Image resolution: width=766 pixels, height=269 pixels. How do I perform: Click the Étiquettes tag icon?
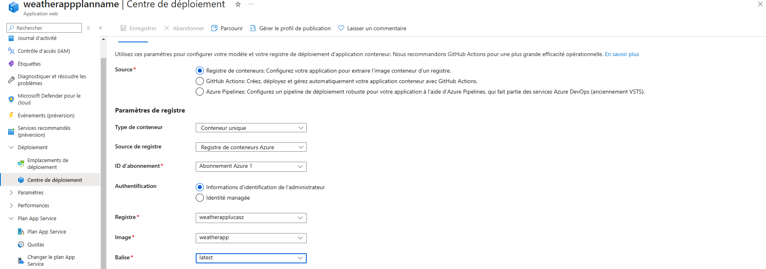click(x=11, y=64)
